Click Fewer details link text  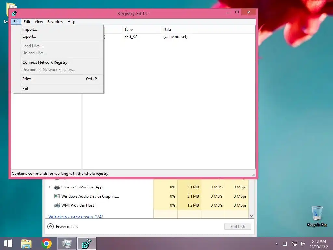click(x=67, y=227)
